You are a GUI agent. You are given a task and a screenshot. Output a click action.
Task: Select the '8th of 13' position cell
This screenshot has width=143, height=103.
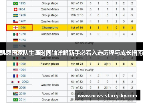pyautogui.click(x=77, y=3)
